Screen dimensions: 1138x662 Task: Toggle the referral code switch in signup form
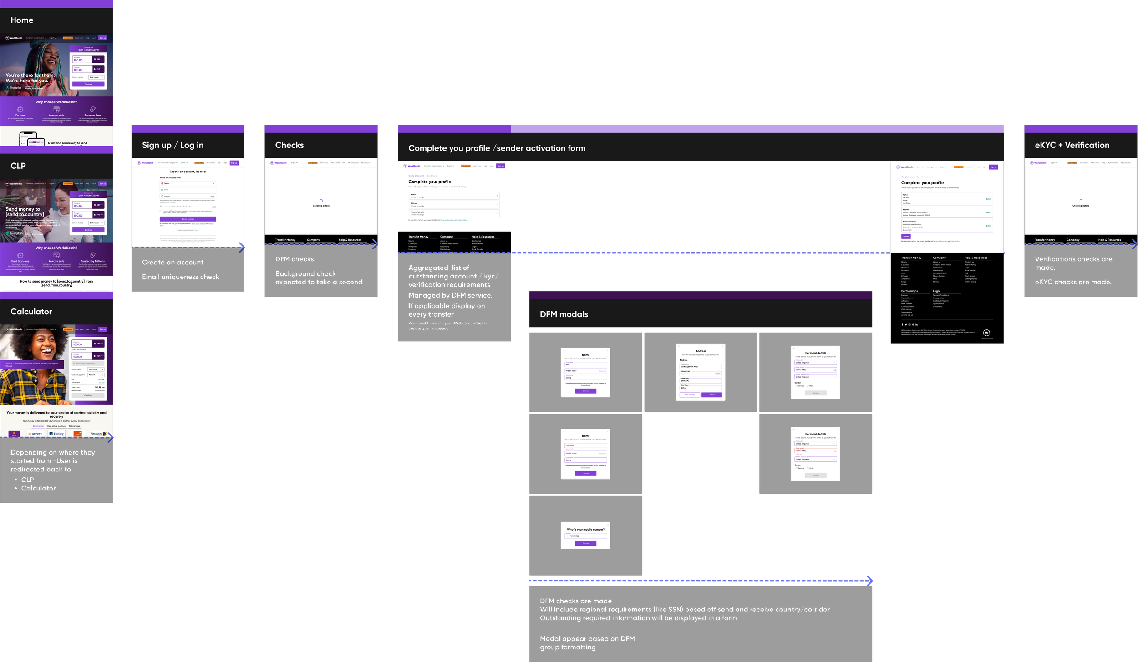[214, 207]
